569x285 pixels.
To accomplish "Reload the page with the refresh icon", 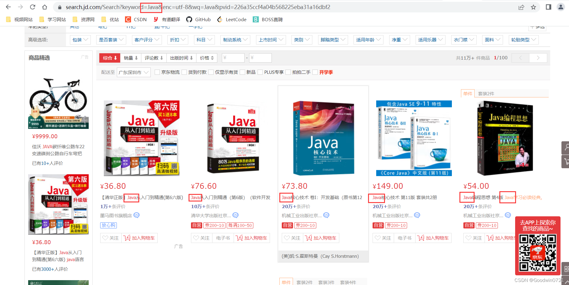I will pyautogui.click(x=33, y=7).
